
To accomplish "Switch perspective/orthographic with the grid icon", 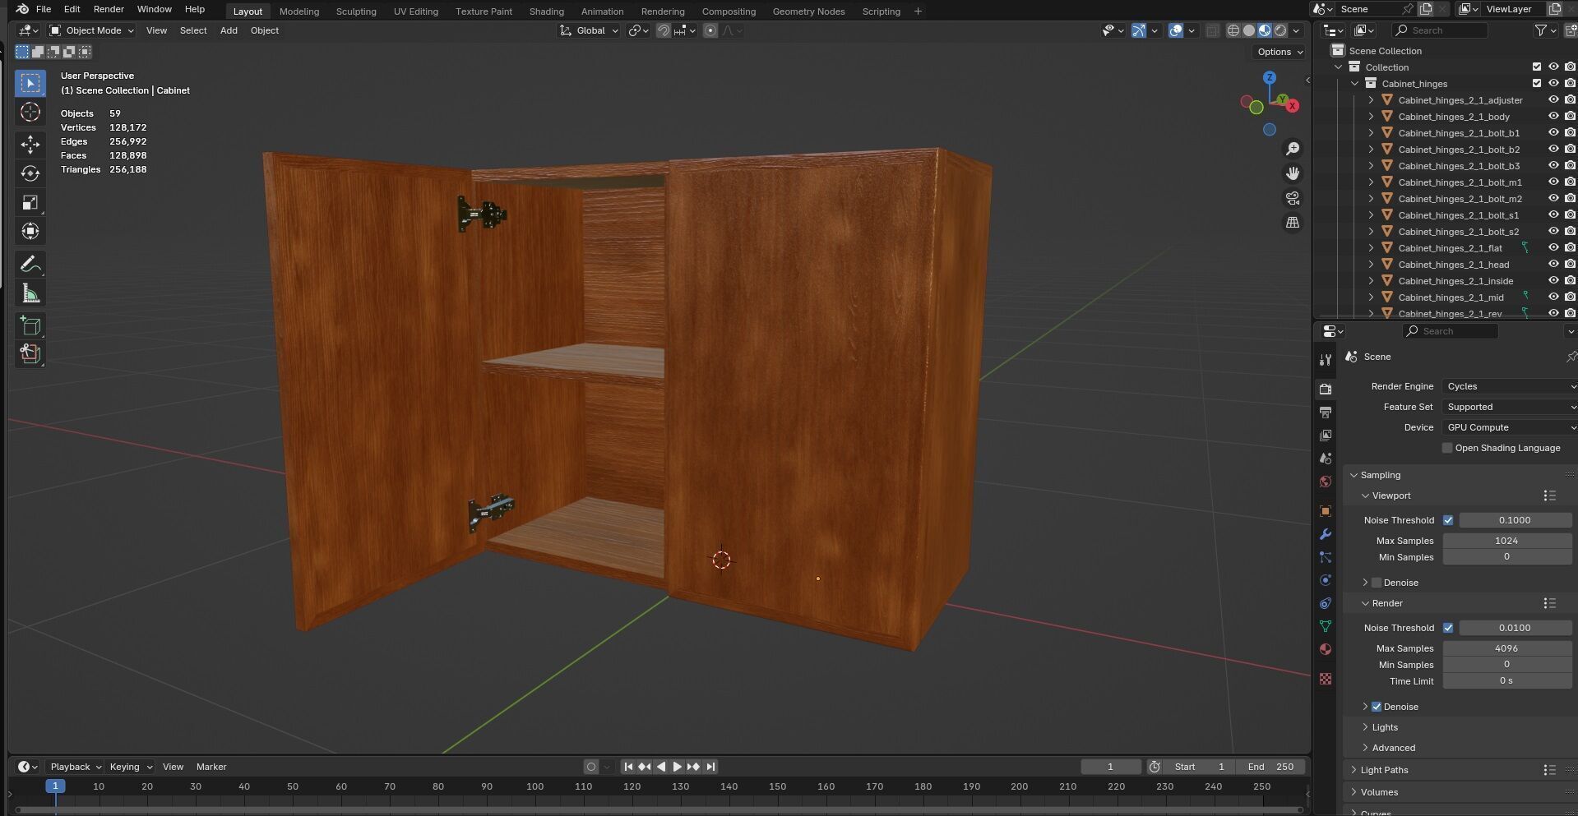I will point(1293,223).
